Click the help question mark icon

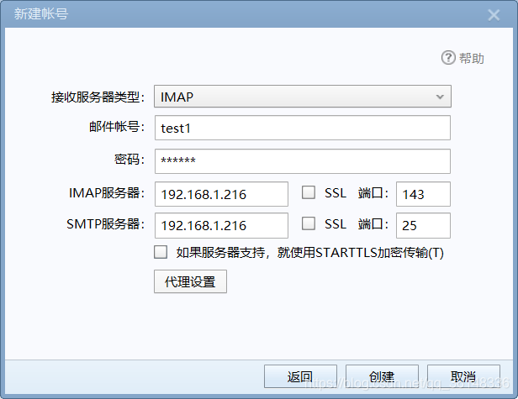click(x=448, y=58)
